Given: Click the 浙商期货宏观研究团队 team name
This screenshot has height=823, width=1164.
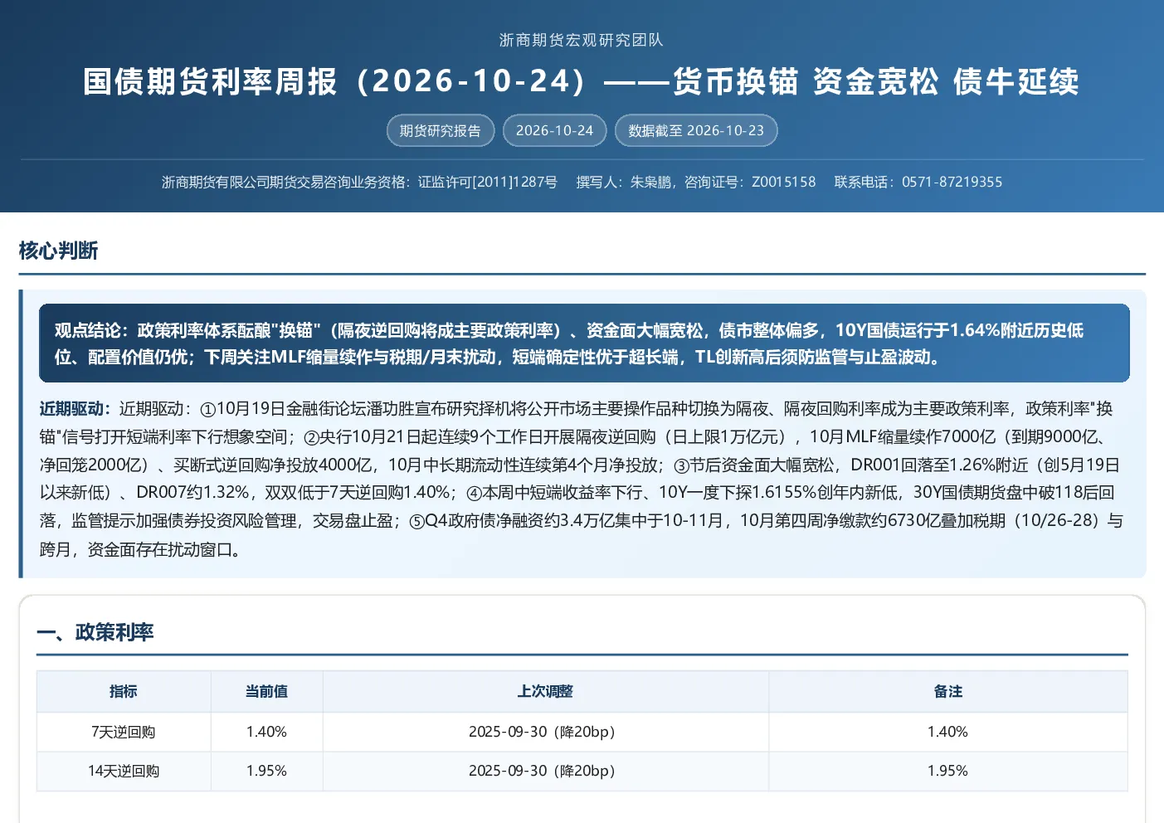Looking at the screenshot, I should pyautogui.click(x=582, y=40).
